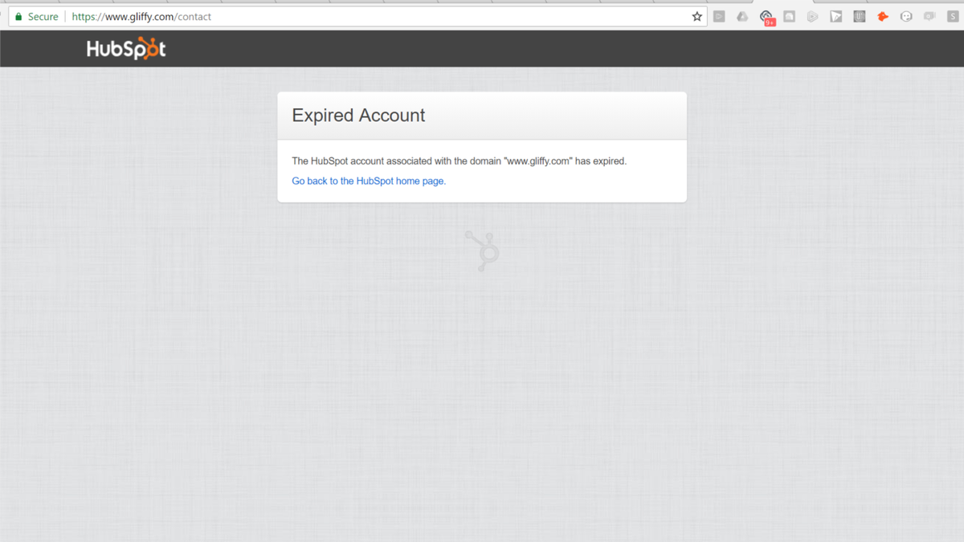Go back to the HubSpot home page link
Viewport: 964px width, 542px height.
click(369, 181)
